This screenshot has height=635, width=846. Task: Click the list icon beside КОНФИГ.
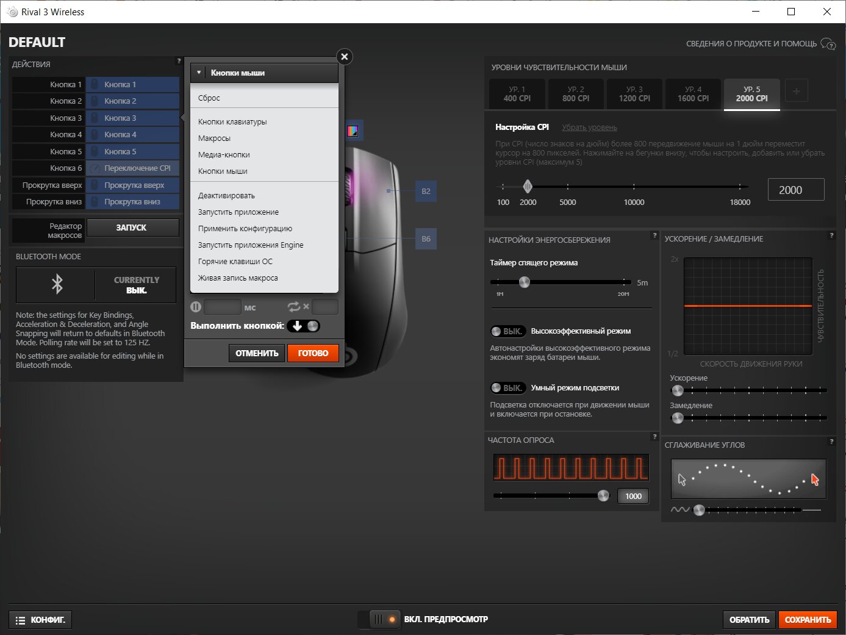pyautogui.click(x=20, y=620)
